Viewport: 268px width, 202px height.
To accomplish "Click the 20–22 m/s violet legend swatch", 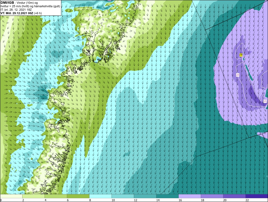I will coord(234,196).
